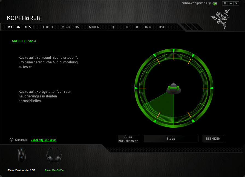Select the Razer ManO'War headset icon
Image resolution: width=245 pixels, height=177 pixels.
click(x=54, y=155)
